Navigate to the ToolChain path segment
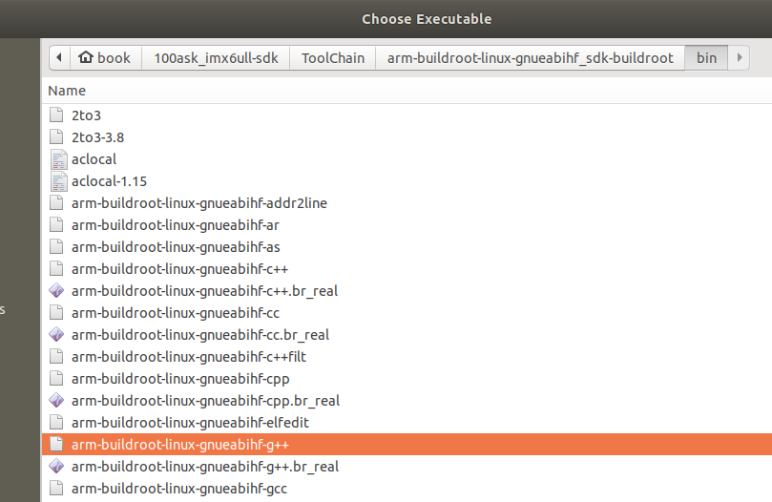 (x=333, y=58)
